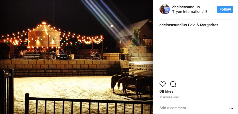Like the post with the heart icon
Image resolution: width=238 pixels, height=114 pixels.
click(x=162, y=84)
